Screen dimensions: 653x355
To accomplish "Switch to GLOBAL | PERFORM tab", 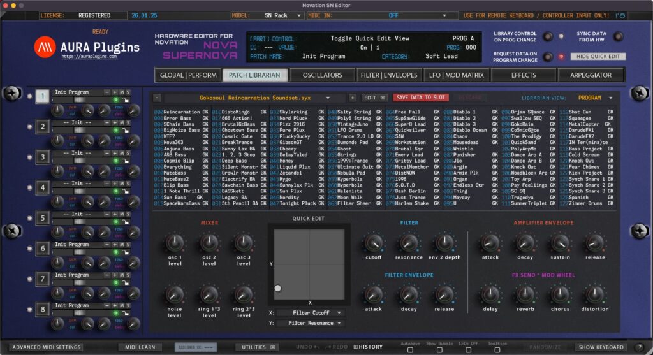I will (x=188, y=75).
